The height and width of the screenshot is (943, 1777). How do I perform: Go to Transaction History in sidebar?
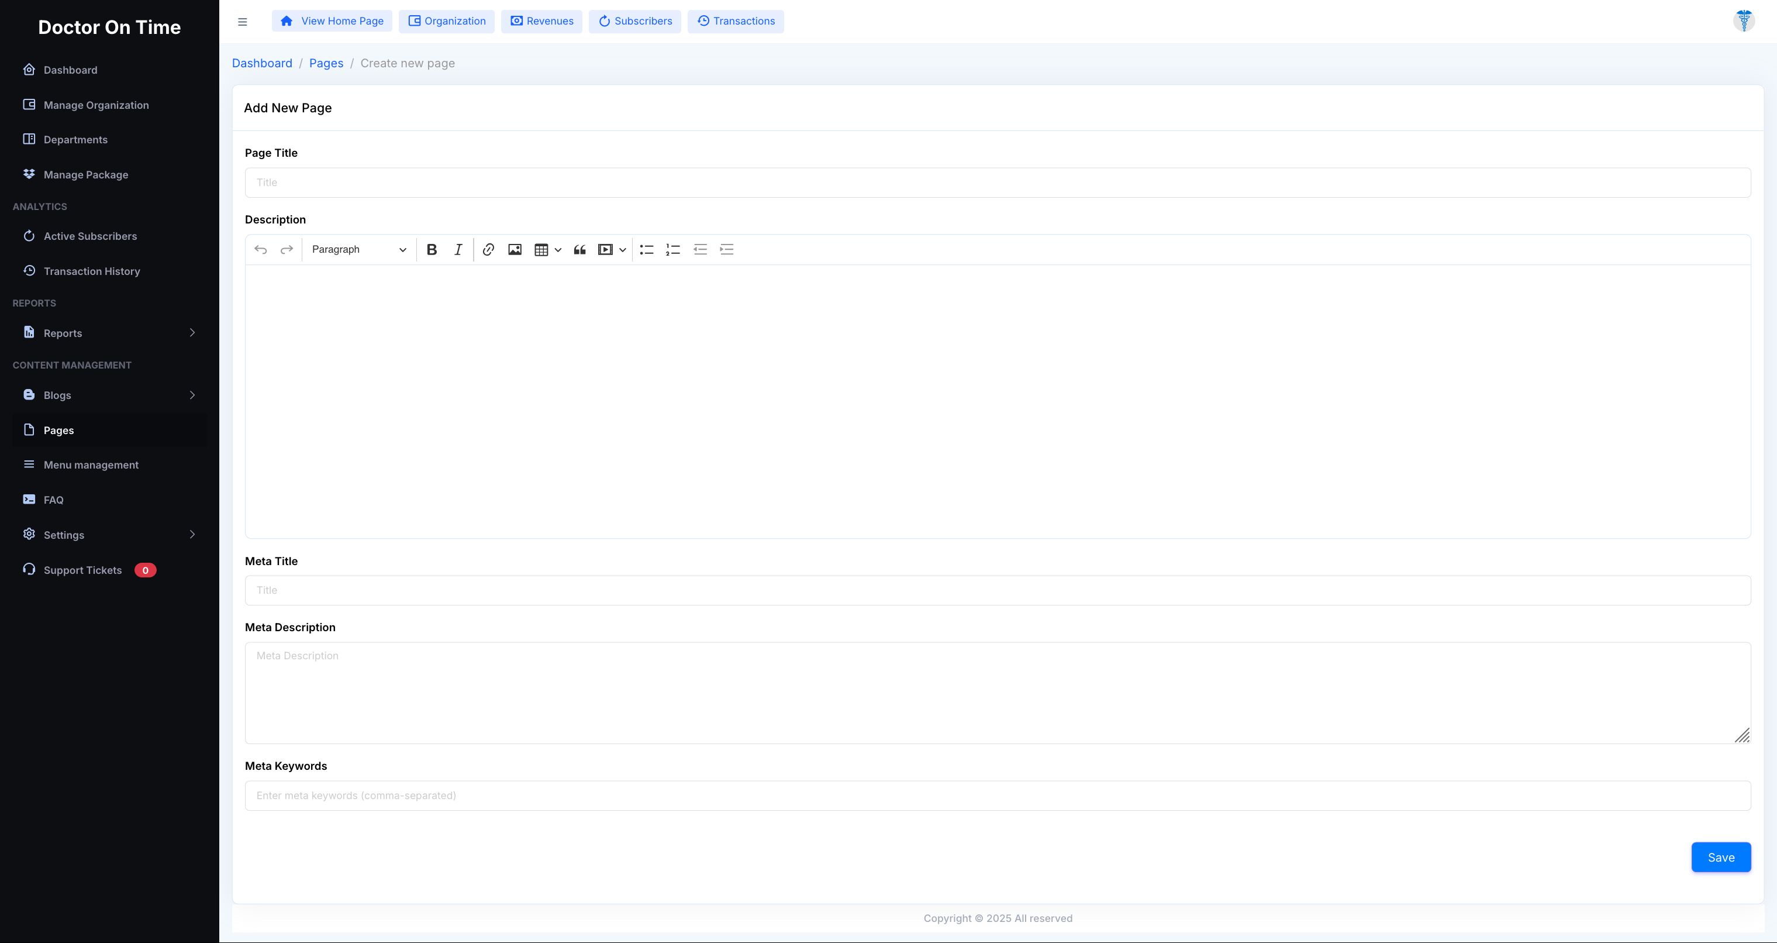click(x=92, y=271)
